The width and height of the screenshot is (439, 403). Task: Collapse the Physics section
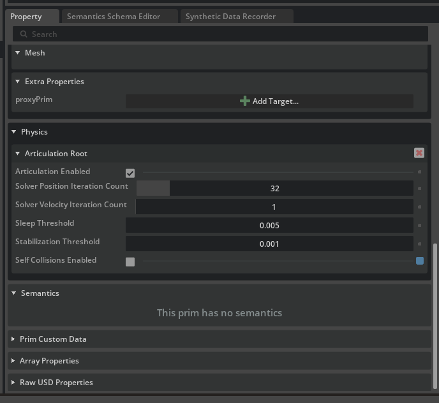[14, 132]
